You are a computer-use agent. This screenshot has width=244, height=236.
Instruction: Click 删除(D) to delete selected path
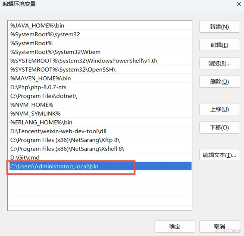click(x=219, y=82)
